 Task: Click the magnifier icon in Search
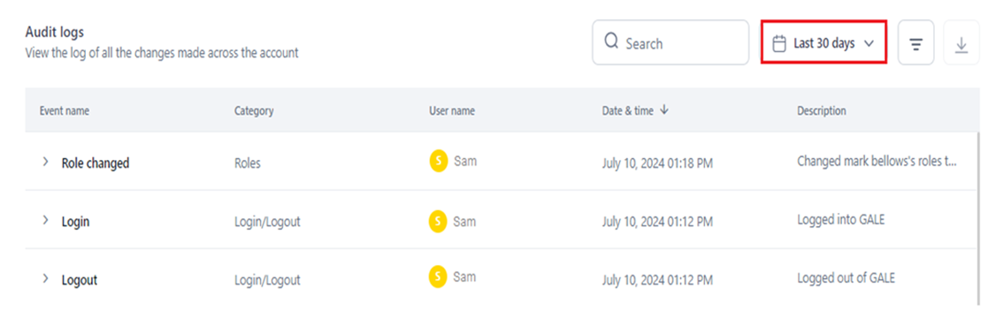click(x=611, y=42)
